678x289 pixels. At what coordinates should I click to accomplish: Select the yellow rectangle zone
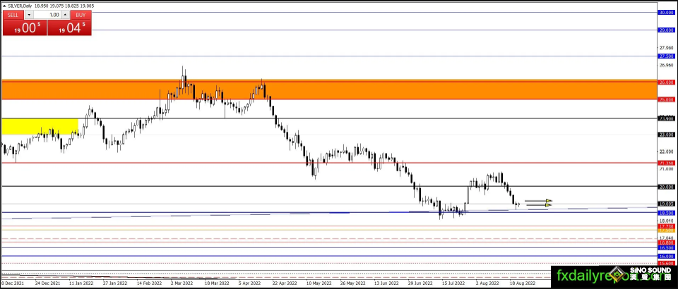click(x=40, y=126)
